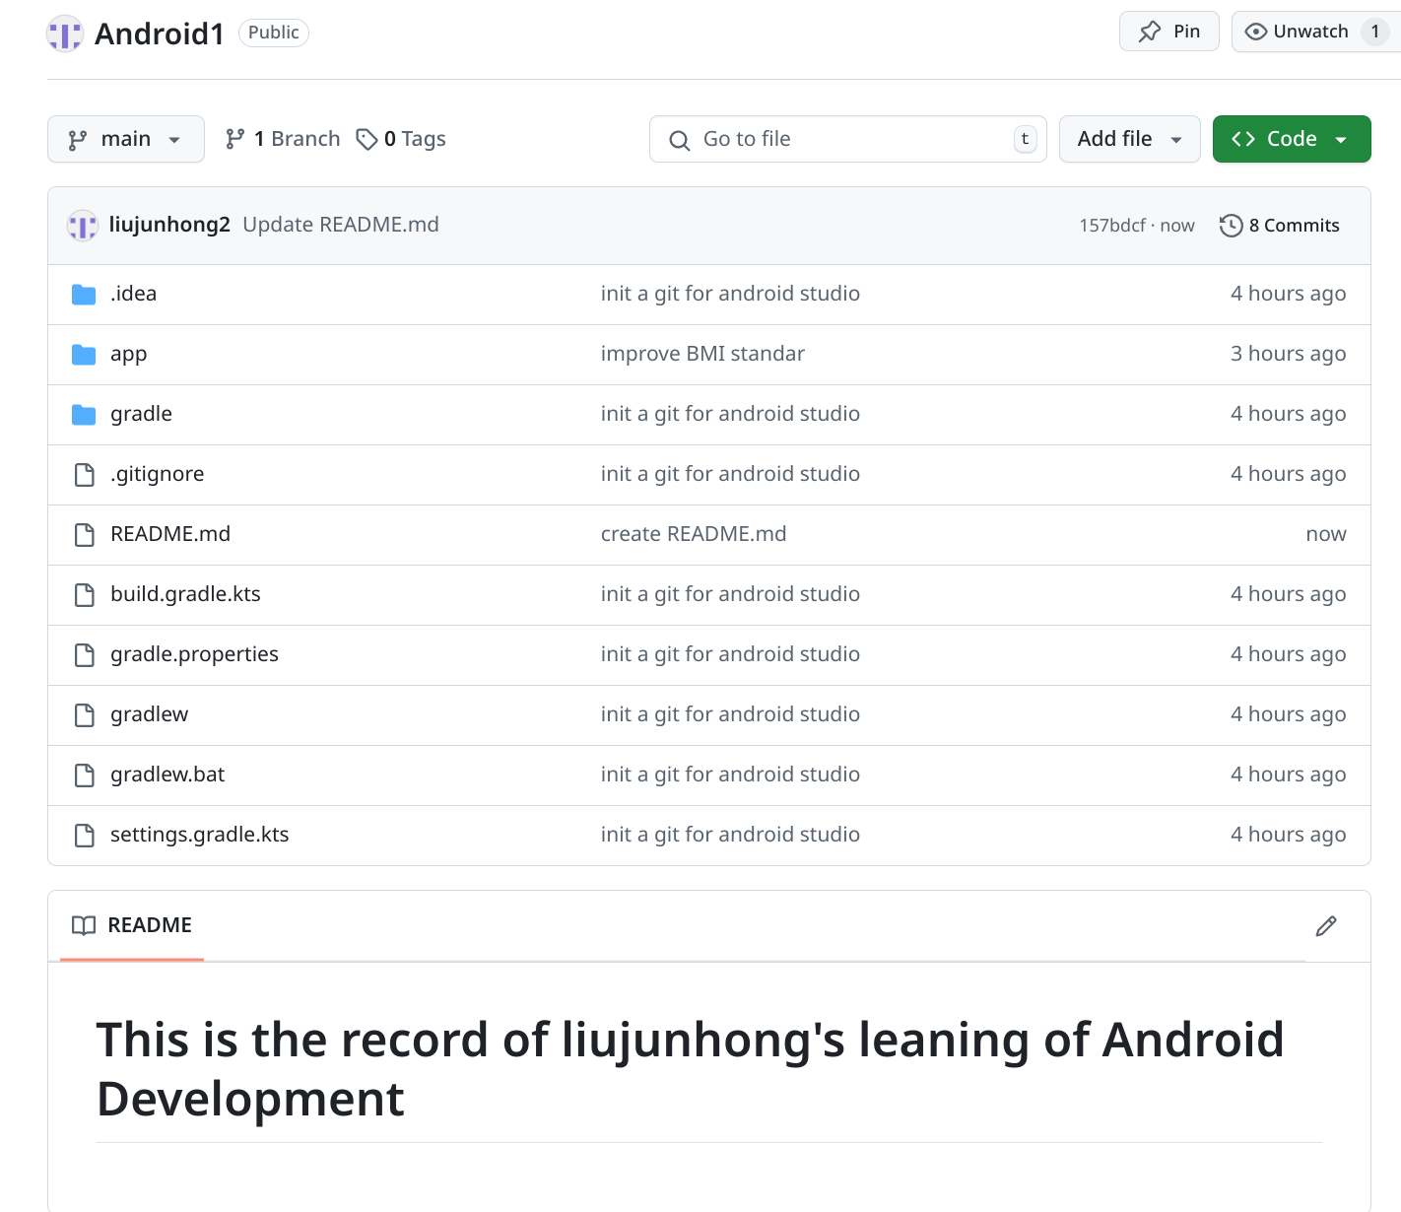This screenshot has width=1401, height=1212.
Task: Focus the Go to file search field
Action: (847, 139)
